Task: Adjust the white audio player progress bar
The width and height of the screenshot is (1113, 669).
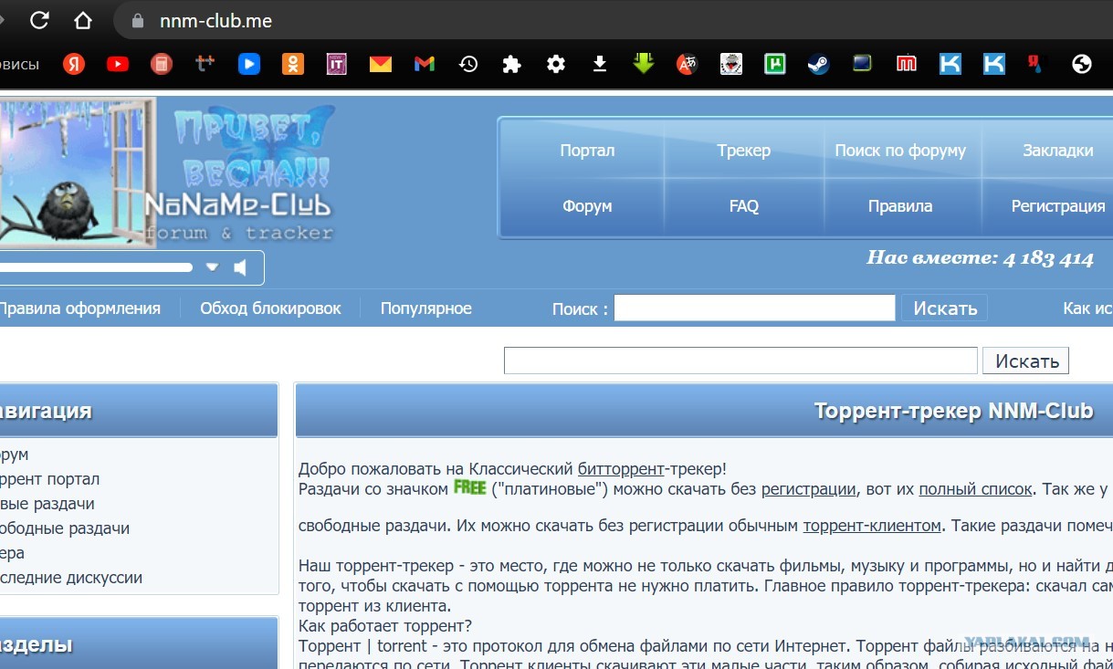Action: pos(96,267)
